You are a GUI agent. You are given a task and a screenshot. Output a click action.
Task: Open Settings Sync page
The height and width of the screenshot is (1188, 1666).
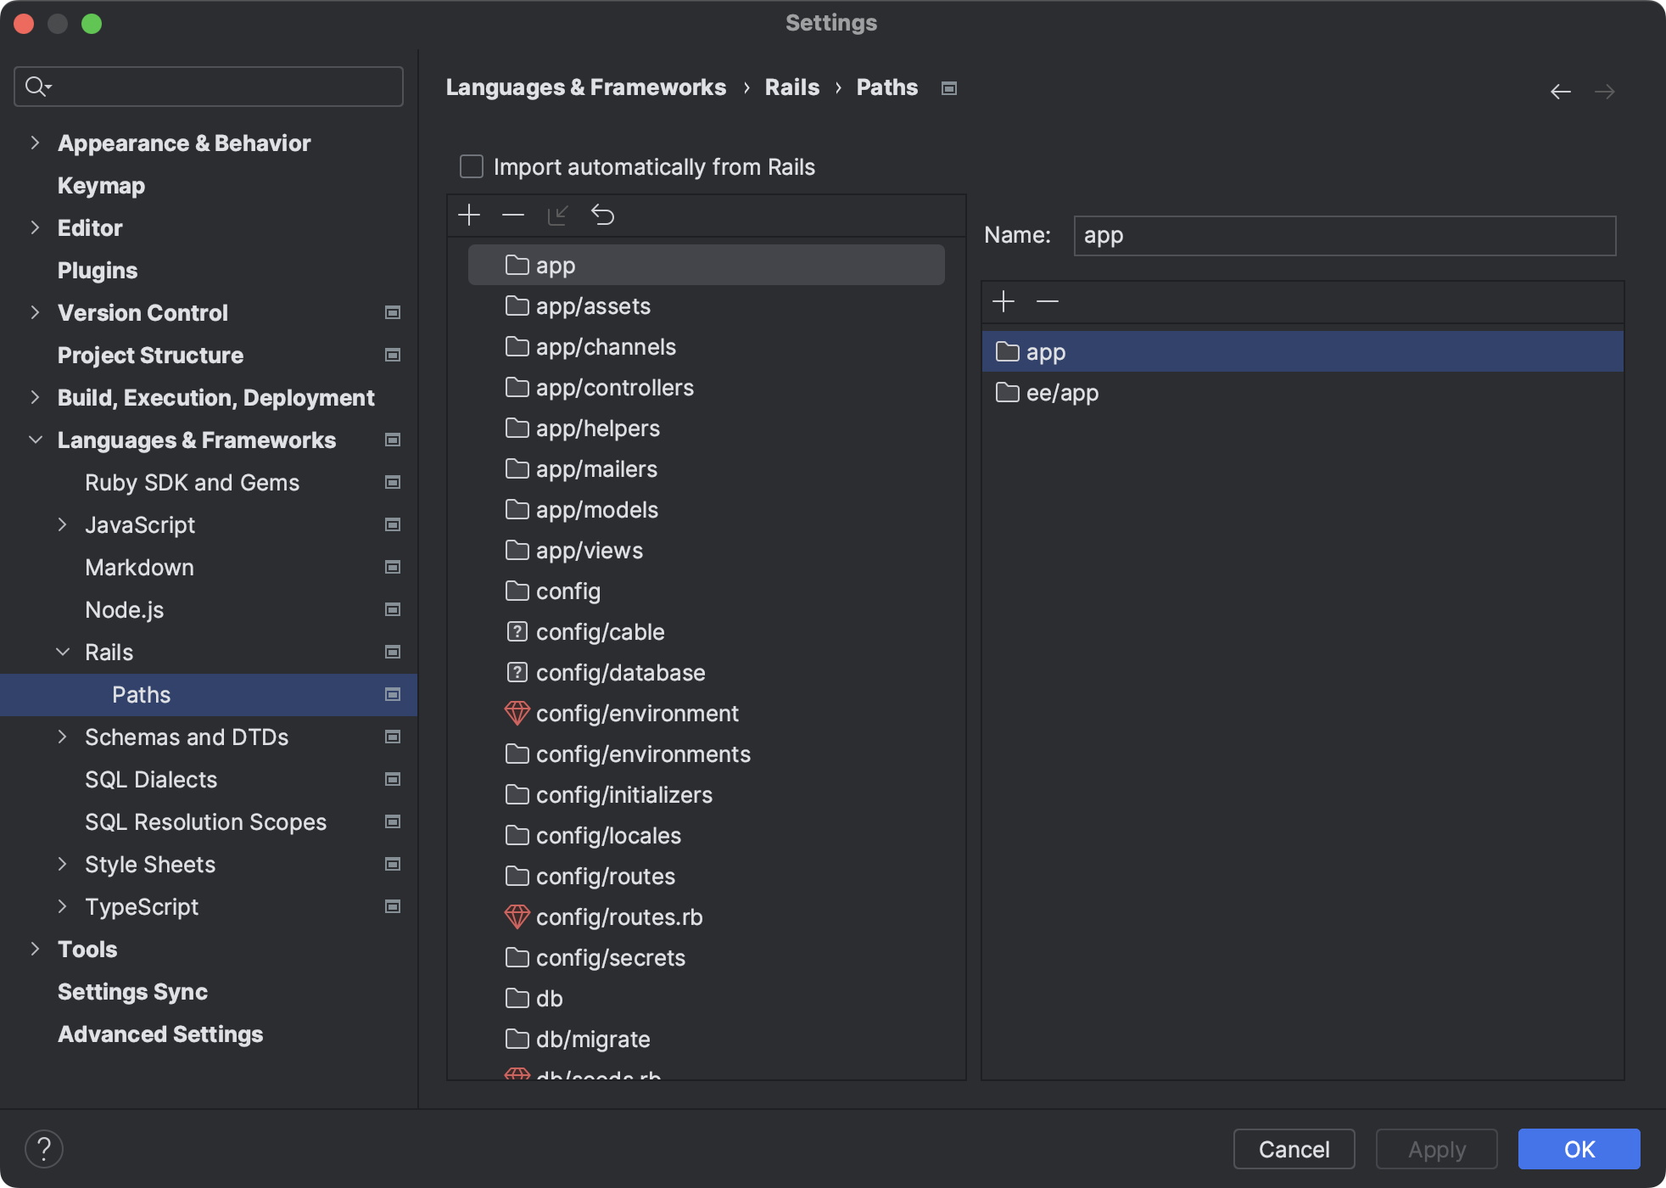tap(132, 991)
